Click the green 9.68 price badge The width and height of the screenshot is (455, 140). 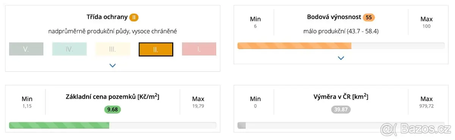(x=113, y=109)
